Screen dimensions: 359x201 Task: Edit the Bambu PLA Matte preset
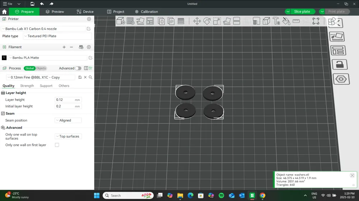[90, 58]
